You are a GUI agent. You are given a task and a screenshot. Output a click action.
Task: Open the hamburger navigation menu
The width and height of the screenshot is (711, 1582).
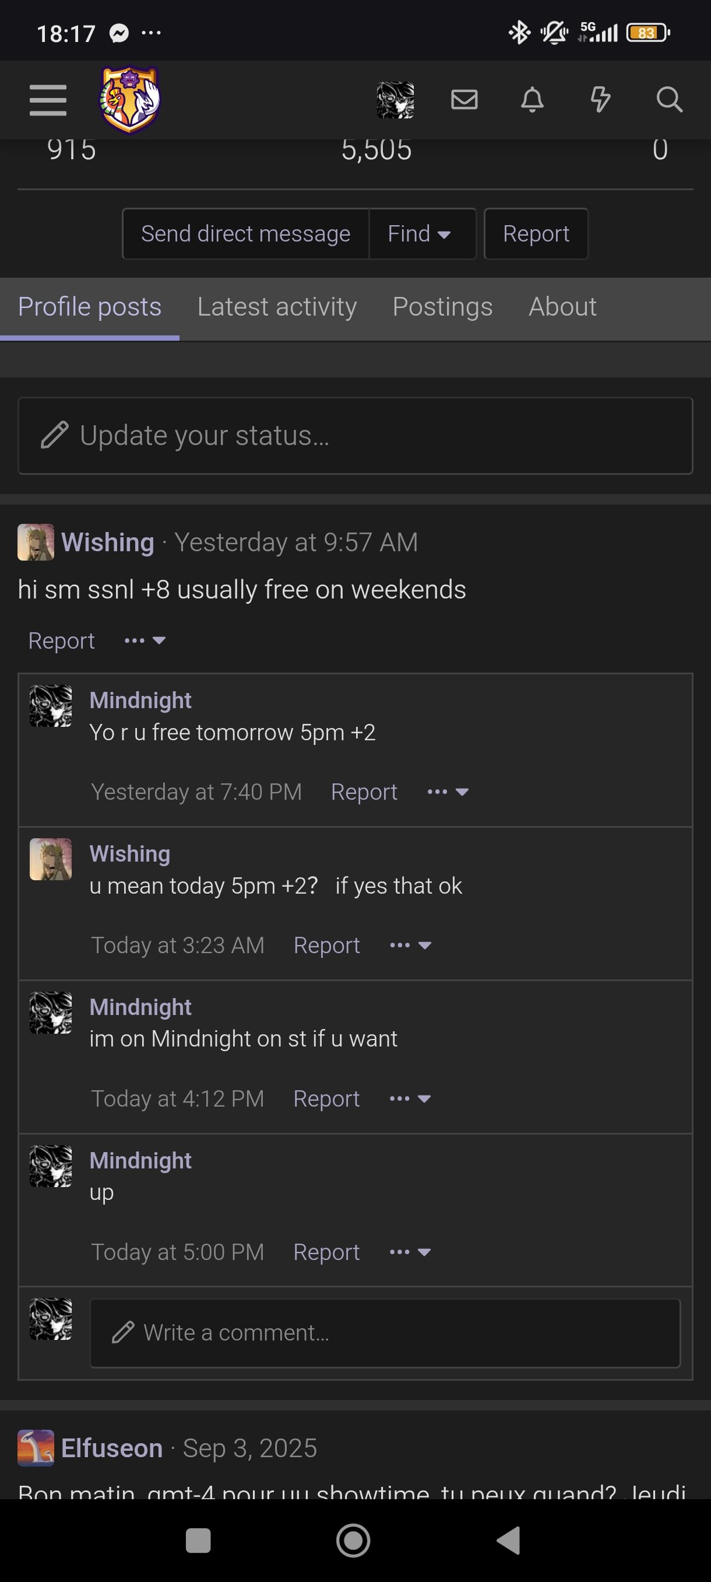(48, 100)
